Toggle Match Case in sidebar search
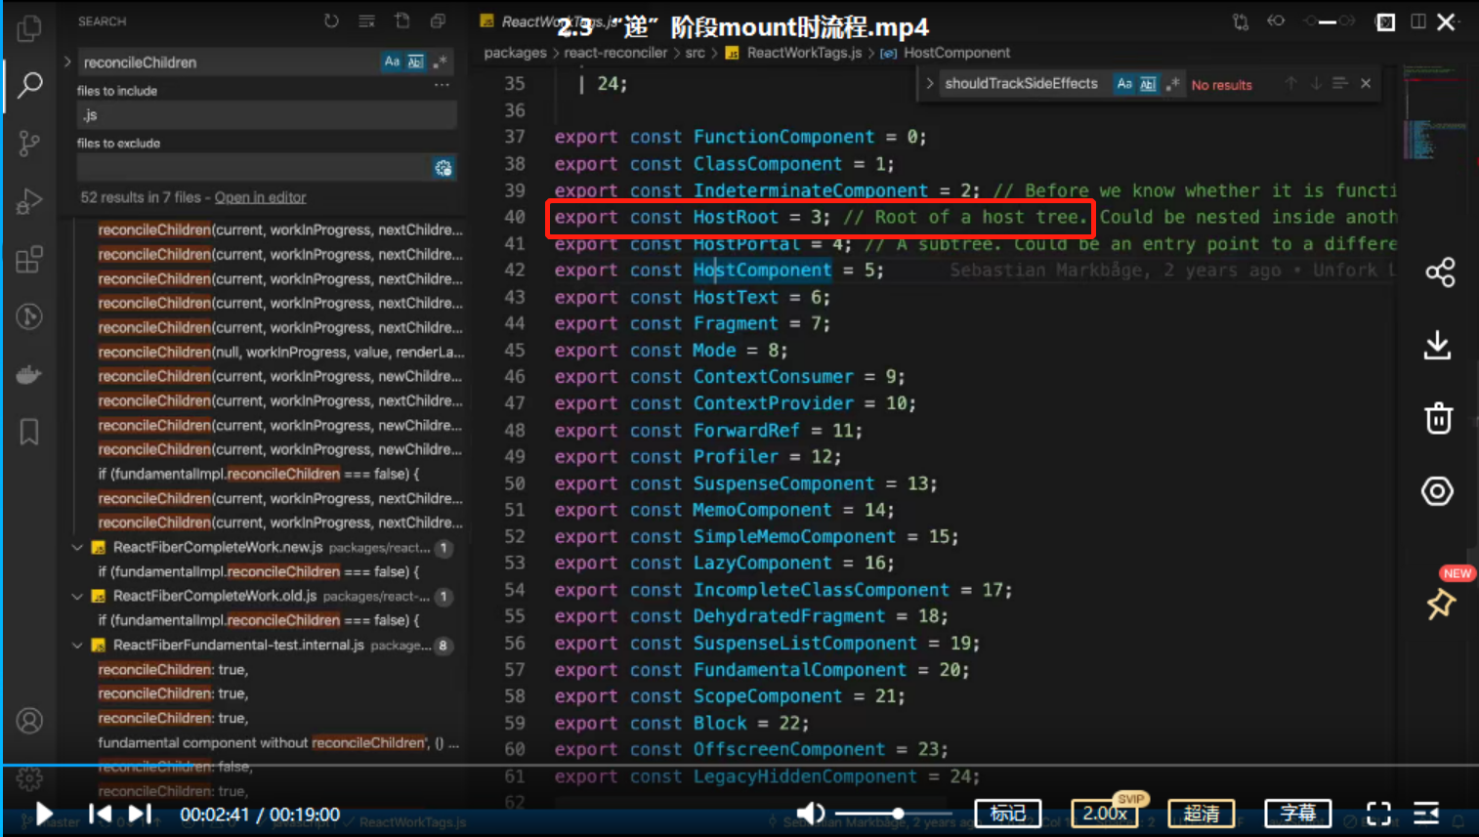Image resolution: width=1479 pixels, height=837 pixels. click(x=392, y=62)
